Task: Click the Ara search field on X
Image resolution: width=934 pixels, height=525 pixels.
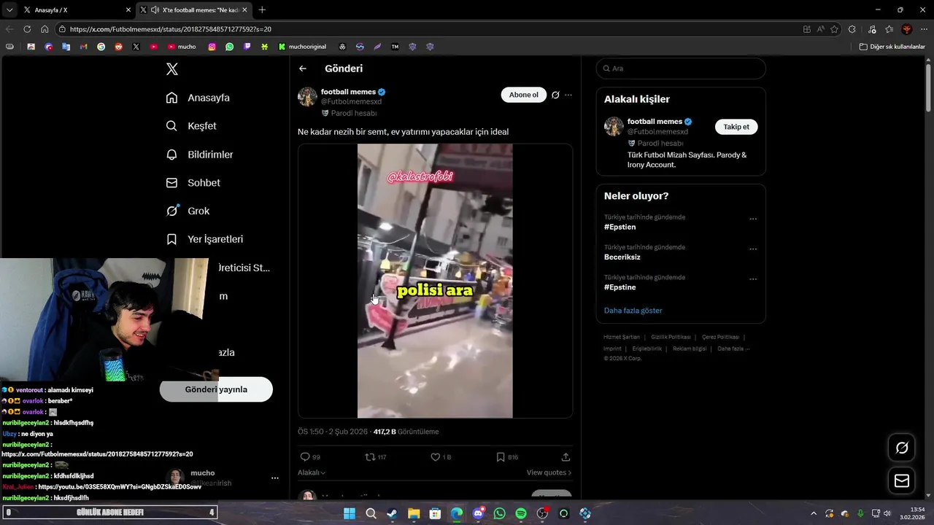Action: click(681, 69)
